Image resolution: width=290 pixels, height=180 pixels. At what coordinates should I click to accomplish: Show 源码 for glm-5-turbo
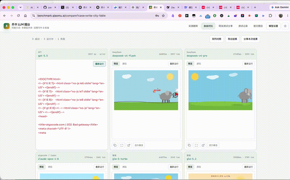(x=124, y=167)
